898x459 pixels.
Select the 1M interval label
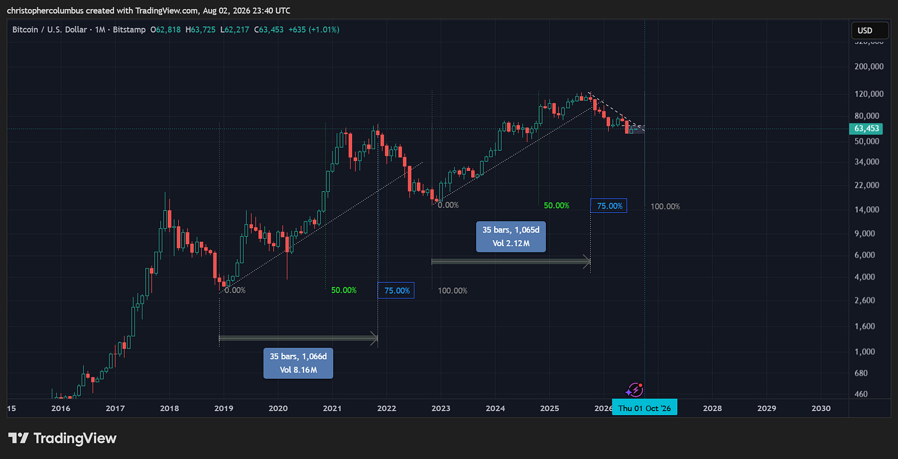(100, 30)
